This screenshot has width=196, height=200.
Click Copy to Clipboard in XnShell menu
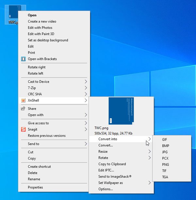click(x=112, y=164)
